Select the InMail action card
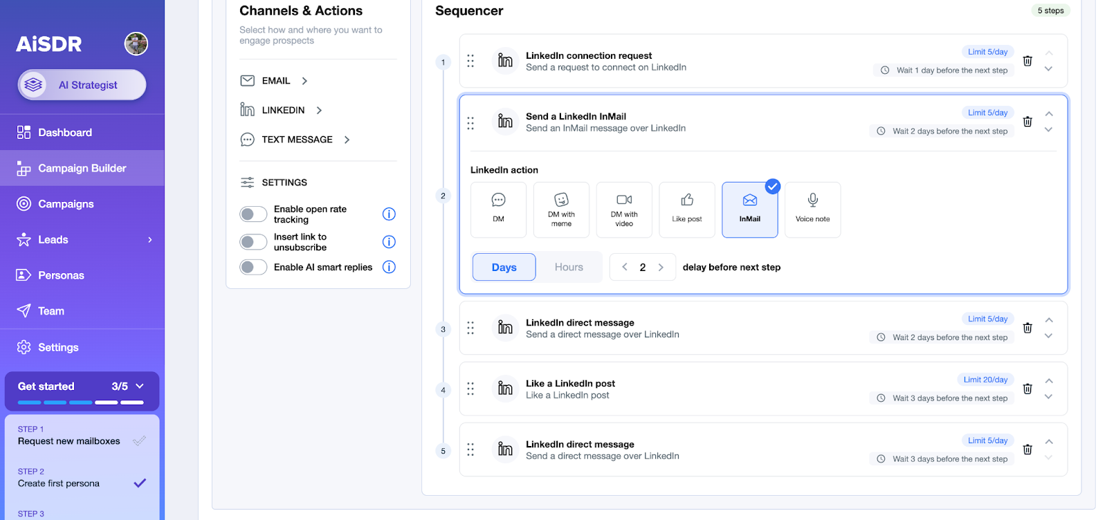Screen dimensions: 1107x520 pyautogui.click(x=750, y=210)
